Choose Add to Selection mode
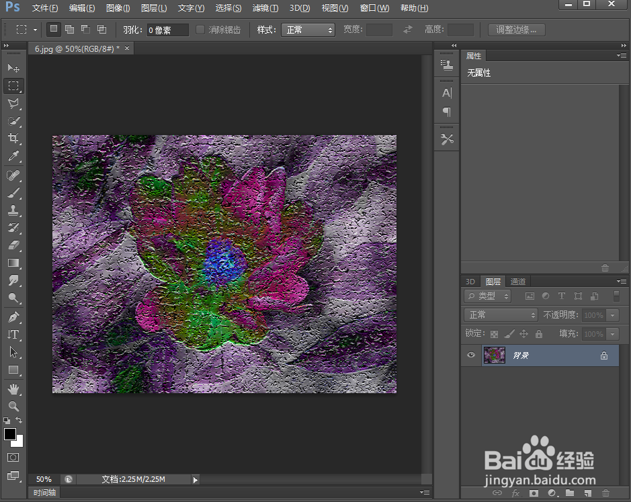 (x=70, y=29)
